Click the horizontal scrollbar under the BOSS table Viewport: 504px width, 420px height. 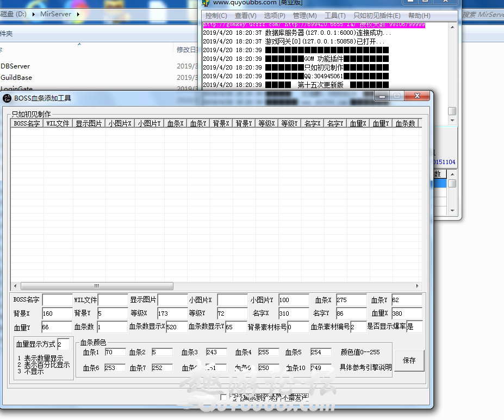pos(97,286)
